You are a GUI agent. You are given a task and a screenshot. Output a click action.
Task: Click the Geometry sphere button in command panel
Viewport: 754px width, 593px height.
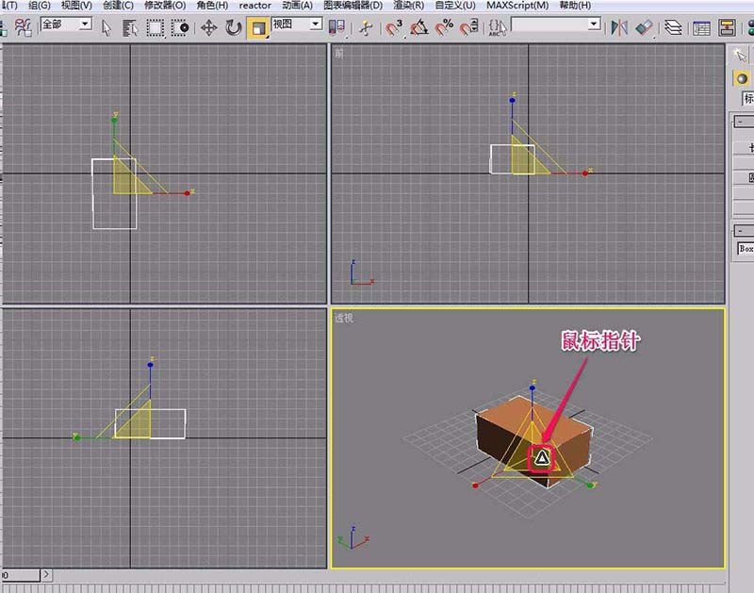[x=743, y=77]
